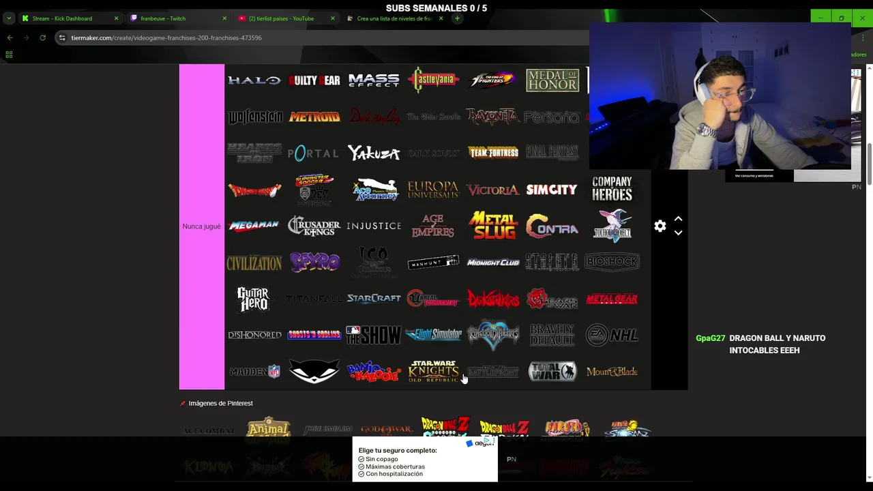The width and height of the screenshot is (873, 491).
Task: Move the Nunca jugué row up
Action: (678, 219)
